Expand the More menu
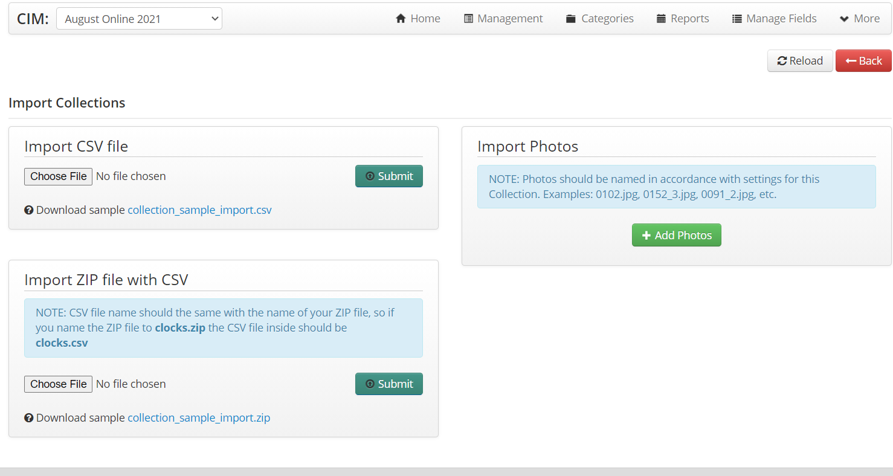The height and width of the screenshot is (476, 893). click(x=859, y=19)
